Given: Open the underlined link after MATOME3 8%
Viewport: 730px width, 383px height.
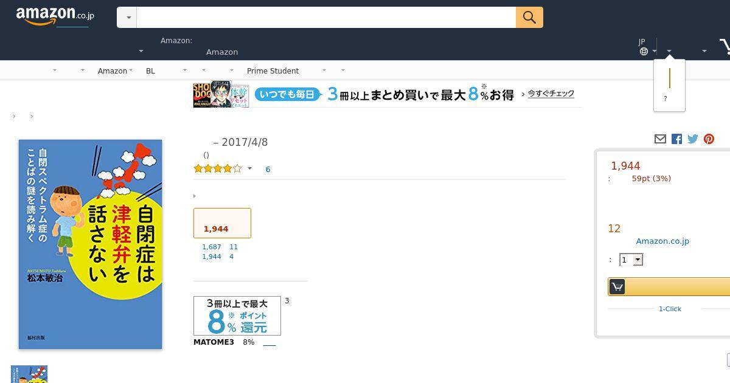Looking at the screenshot, I should [269, 343].
